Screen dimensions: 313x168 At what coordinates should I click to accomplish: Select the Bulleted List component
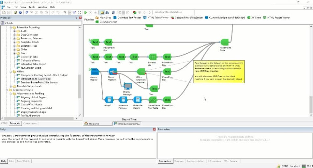point(153,57)
